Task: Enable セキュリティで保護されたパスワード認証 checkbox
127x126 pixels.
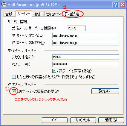Action: pyautogui.click(x=14, y=77)
